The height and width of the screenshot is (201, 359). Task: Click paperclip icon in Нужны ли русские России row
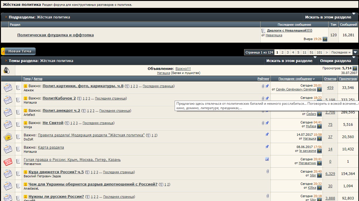tap(268, 196)
